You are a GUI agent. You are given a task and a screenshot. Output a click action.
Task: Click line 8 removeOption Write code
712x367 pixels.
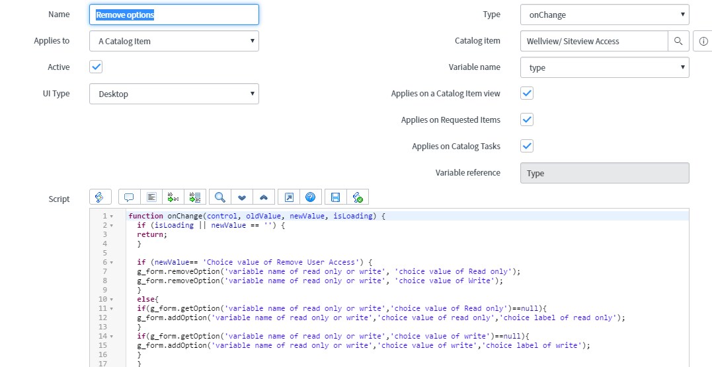point(320,281)
